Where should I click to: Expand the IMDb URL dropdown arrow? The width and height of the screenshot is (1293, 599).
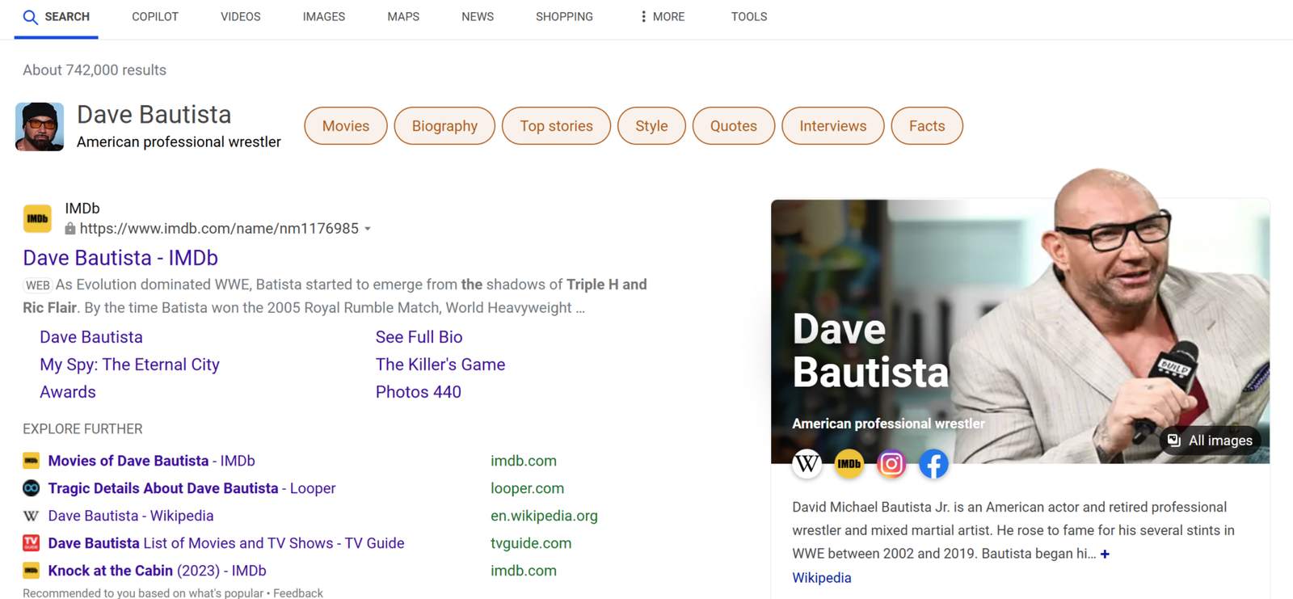click(368, 229)
